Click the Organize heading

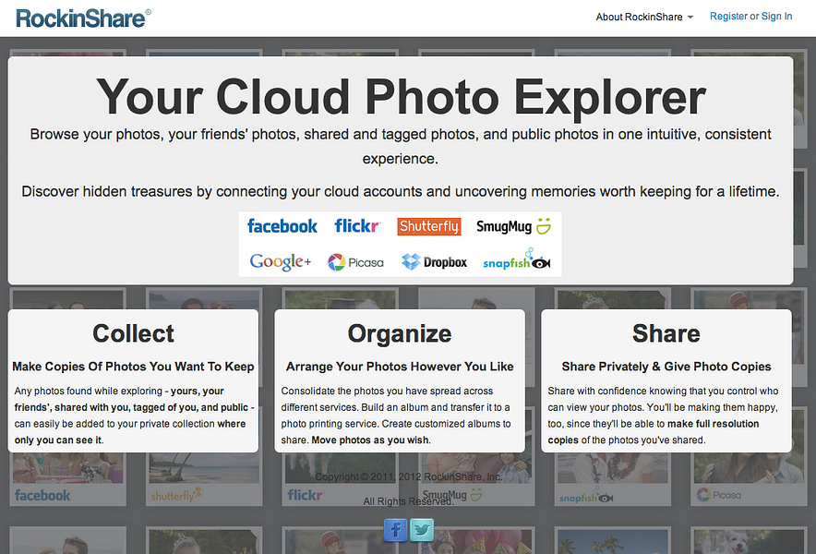pyautogui.click(x=400, y=333)
